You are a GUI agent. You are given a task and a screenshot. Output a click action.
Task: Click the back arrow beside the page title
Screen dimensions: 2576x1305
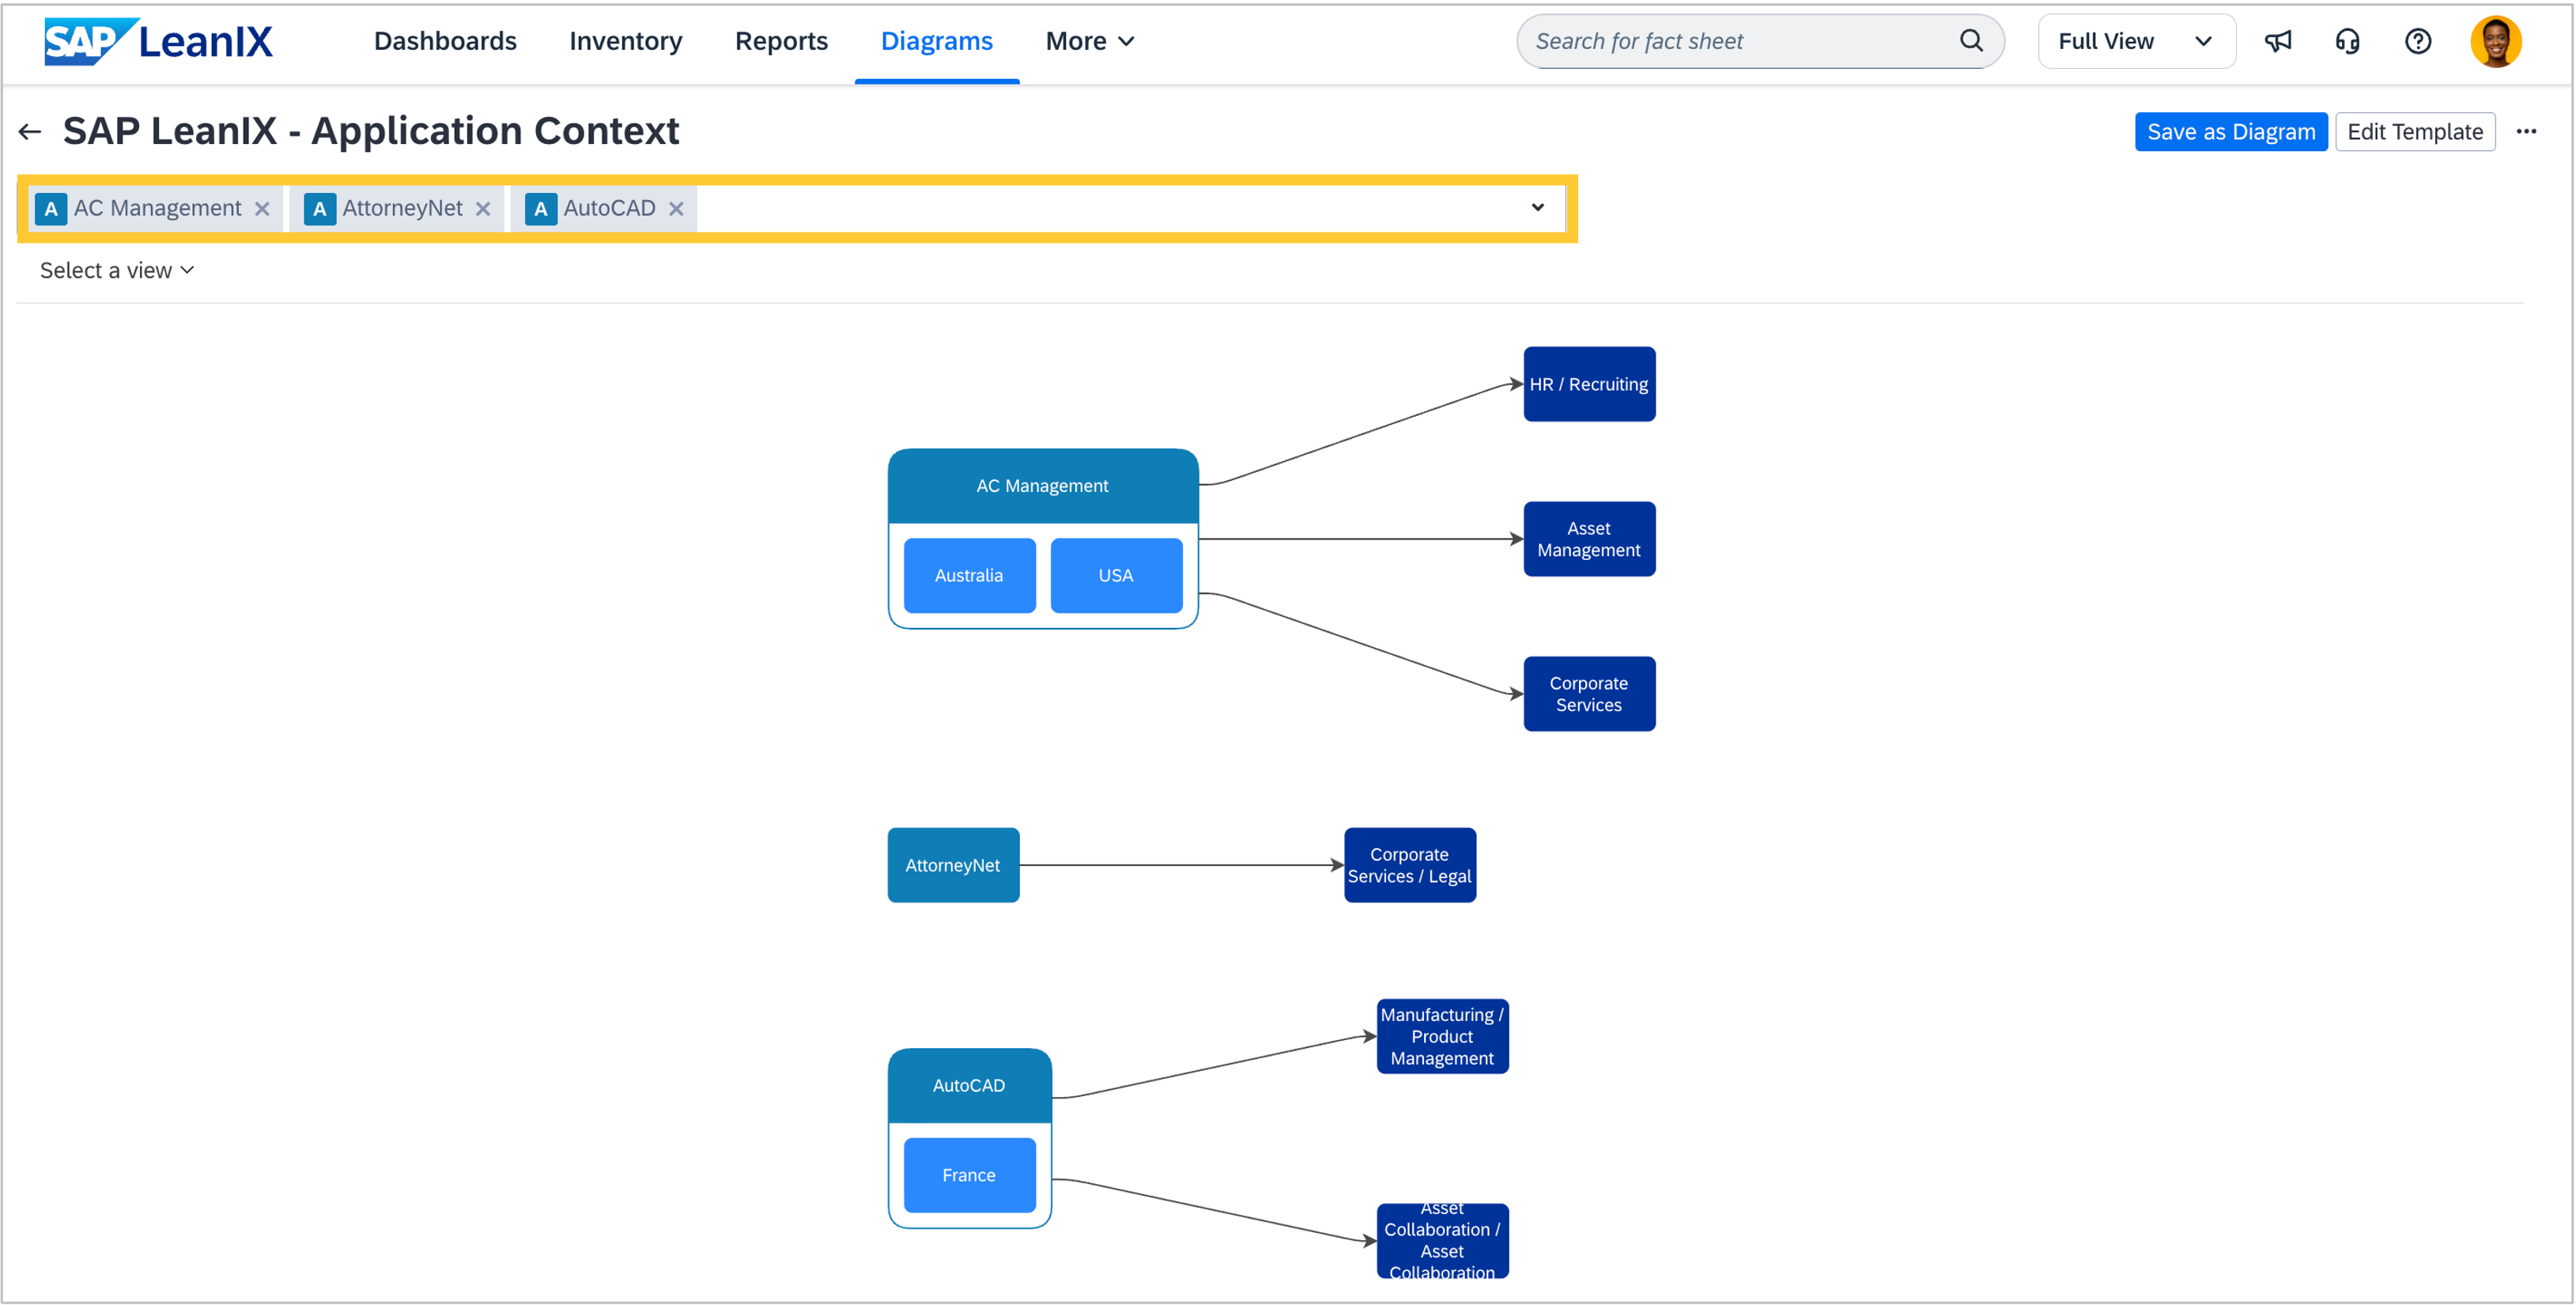(x=30, y=132)
